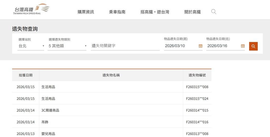Select date 2026/03/14 in the 3C周邊商品 row
The height and width of the screenshot is (137, 270).
[26, 110]
